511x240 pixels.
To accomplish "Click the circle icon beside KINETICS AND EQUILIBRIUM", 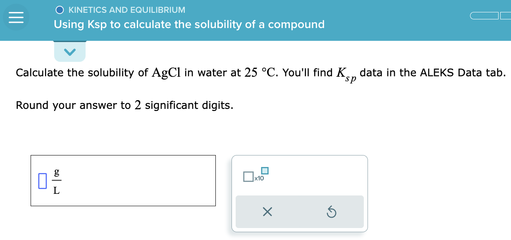I will (x=60, y=9).
